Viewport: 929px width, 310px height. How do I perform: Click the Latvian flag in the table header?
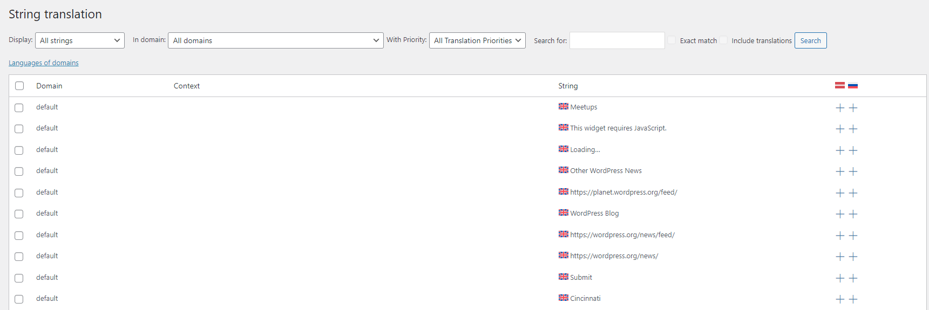point(839,86)
